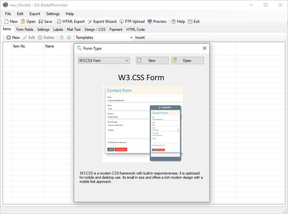Screen dimensions: 288x214
Task: Close the Form Type dialog
Action: point(204,48)
